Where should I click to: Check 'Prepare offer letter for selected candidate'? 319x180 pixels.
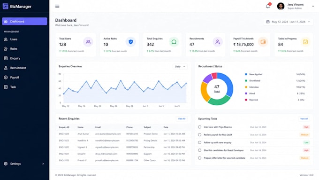point(199,158)
